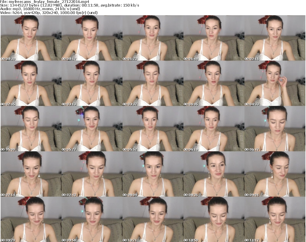Screen dimensions: 306x242
Task: Open the frame at 00:09:01
Action: coord(275,174)
